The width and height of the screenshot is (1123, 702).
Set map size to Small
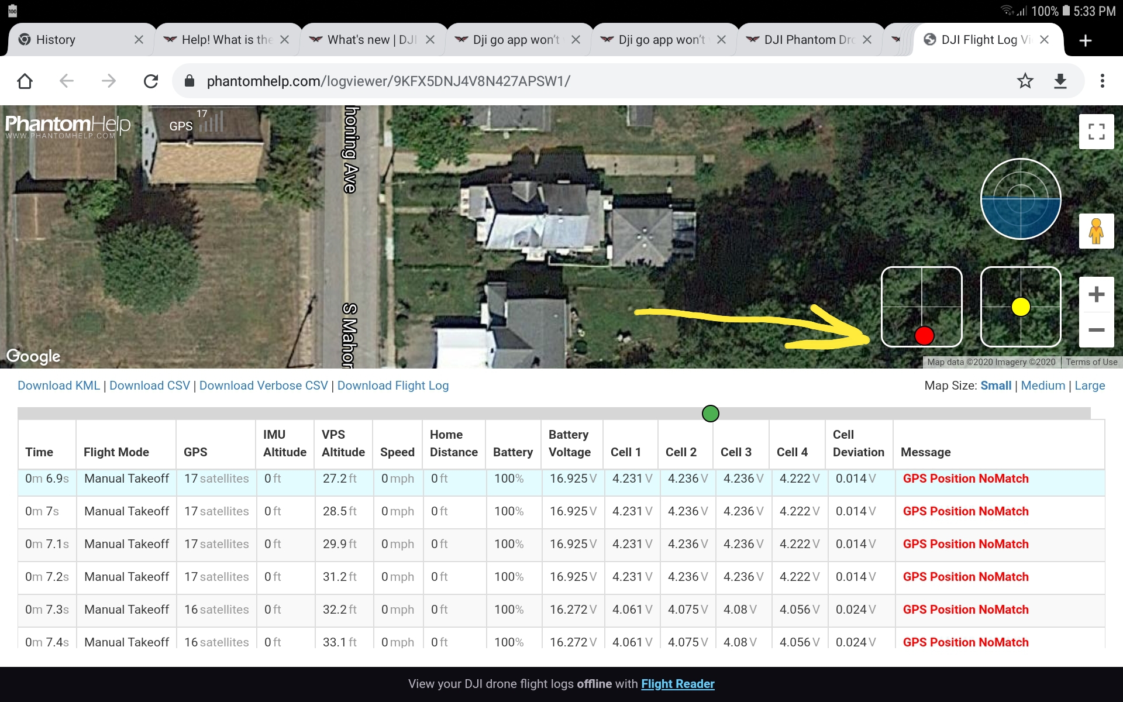pos(995,386)
